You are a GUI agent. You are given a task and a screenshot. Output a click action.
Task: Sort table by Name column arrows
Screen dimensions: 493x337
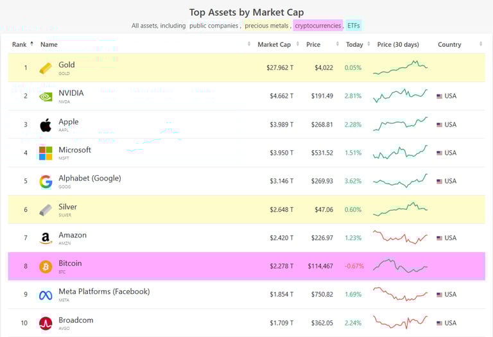249,44
